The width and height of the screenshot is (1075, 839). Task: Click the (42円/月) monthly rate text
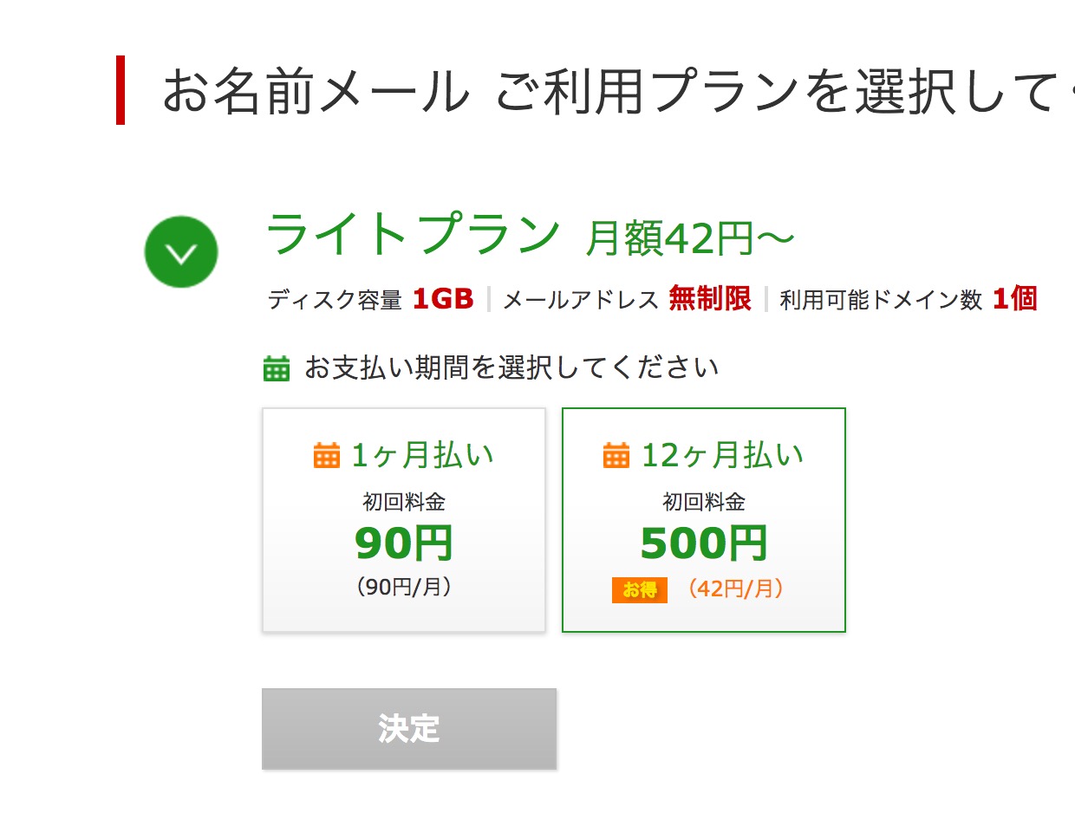click(736, 589)
